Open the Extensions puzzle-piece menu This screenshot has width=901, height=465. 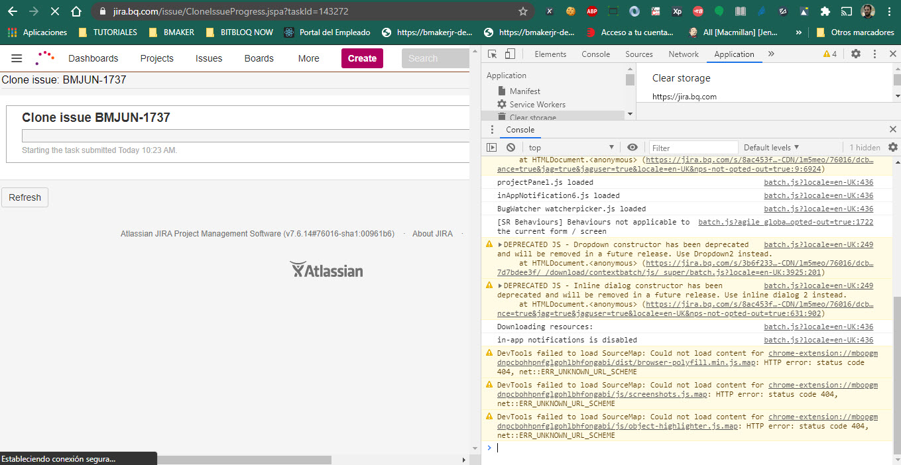click(825, 11)
